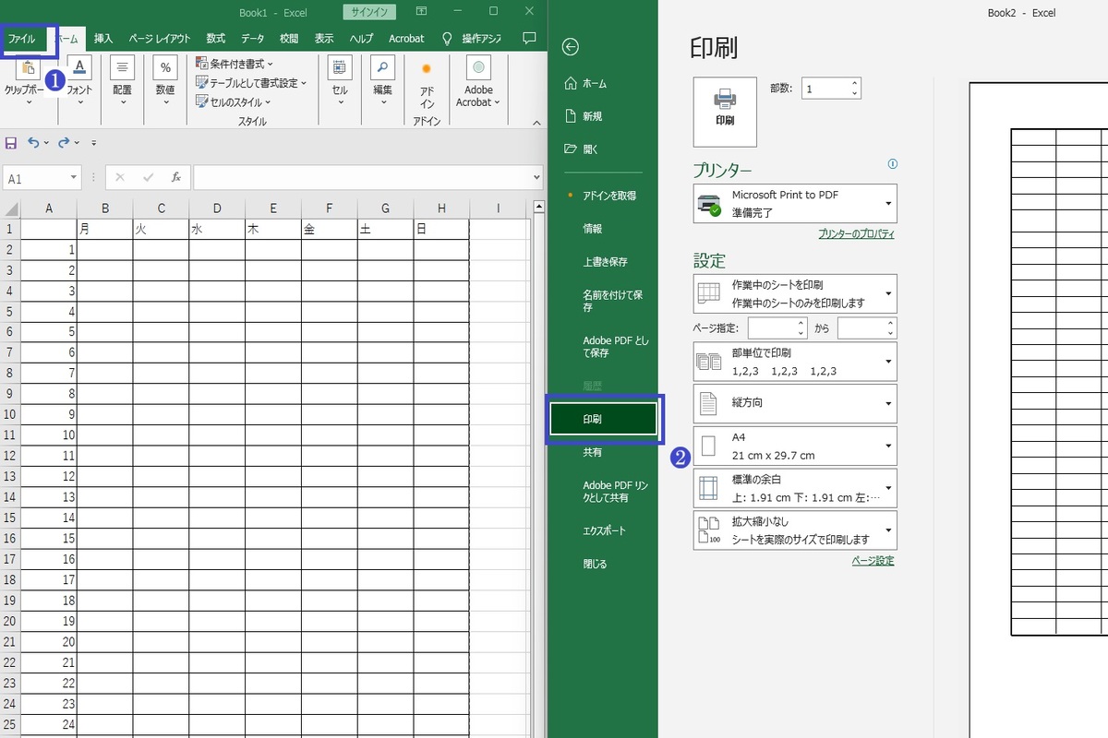Open the 縦方向 orientation dropdown
Screen dimensions: 1108x738
click(795, 403)
